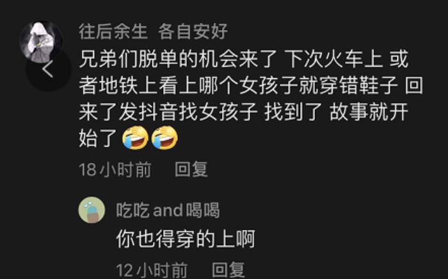
Task: Tap the phrase 故事就开 in the comment
Action: (x=369, y=111)
